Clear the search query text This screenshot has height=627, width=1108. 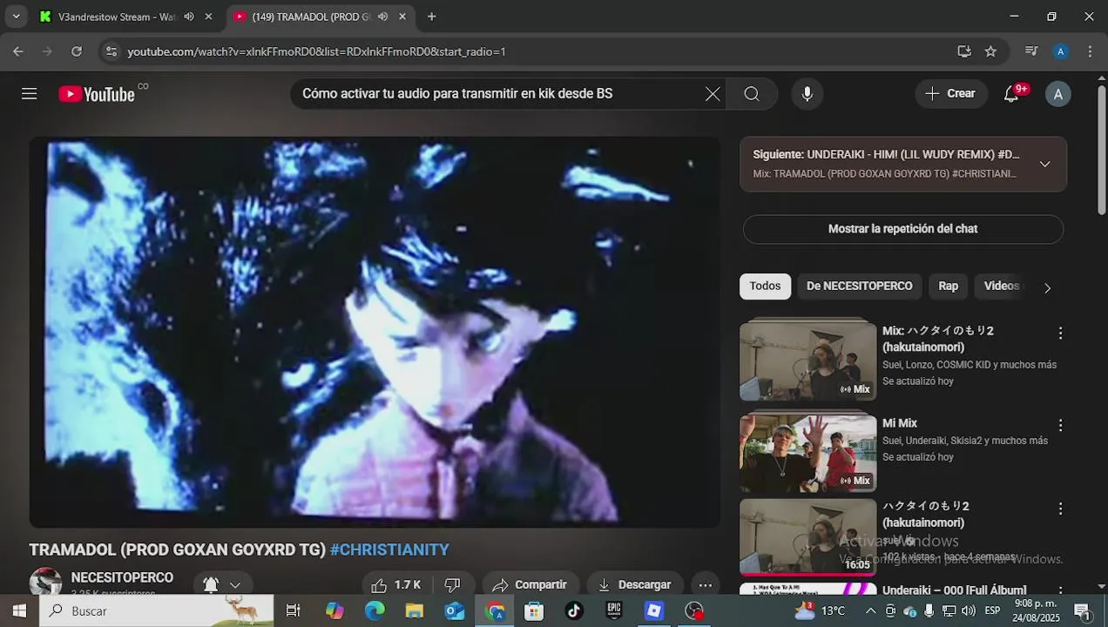[x=713, y=94]
